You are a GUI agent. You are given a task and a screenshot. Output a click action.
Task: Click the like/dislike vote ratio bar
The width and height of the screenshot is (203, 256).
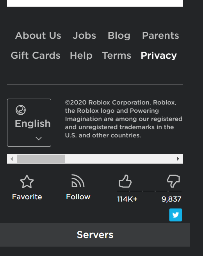click(x=149, y=191)
